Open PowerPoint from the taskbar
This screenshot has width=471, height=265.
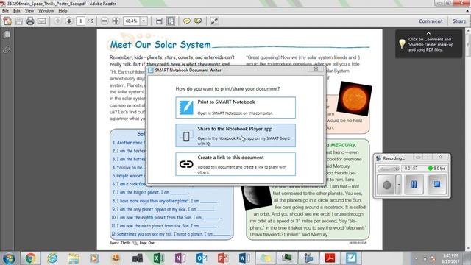pyautogui.click(x=222, y=258)
